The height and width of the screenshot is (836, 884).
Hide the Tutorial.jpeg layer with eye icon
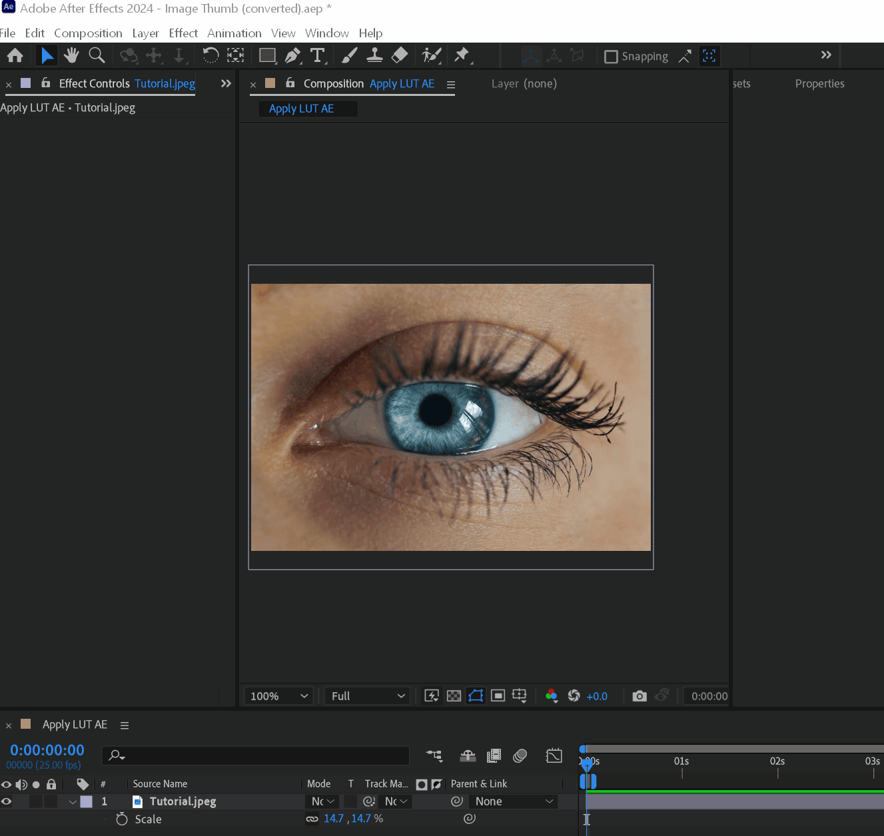tap(7, 801)
